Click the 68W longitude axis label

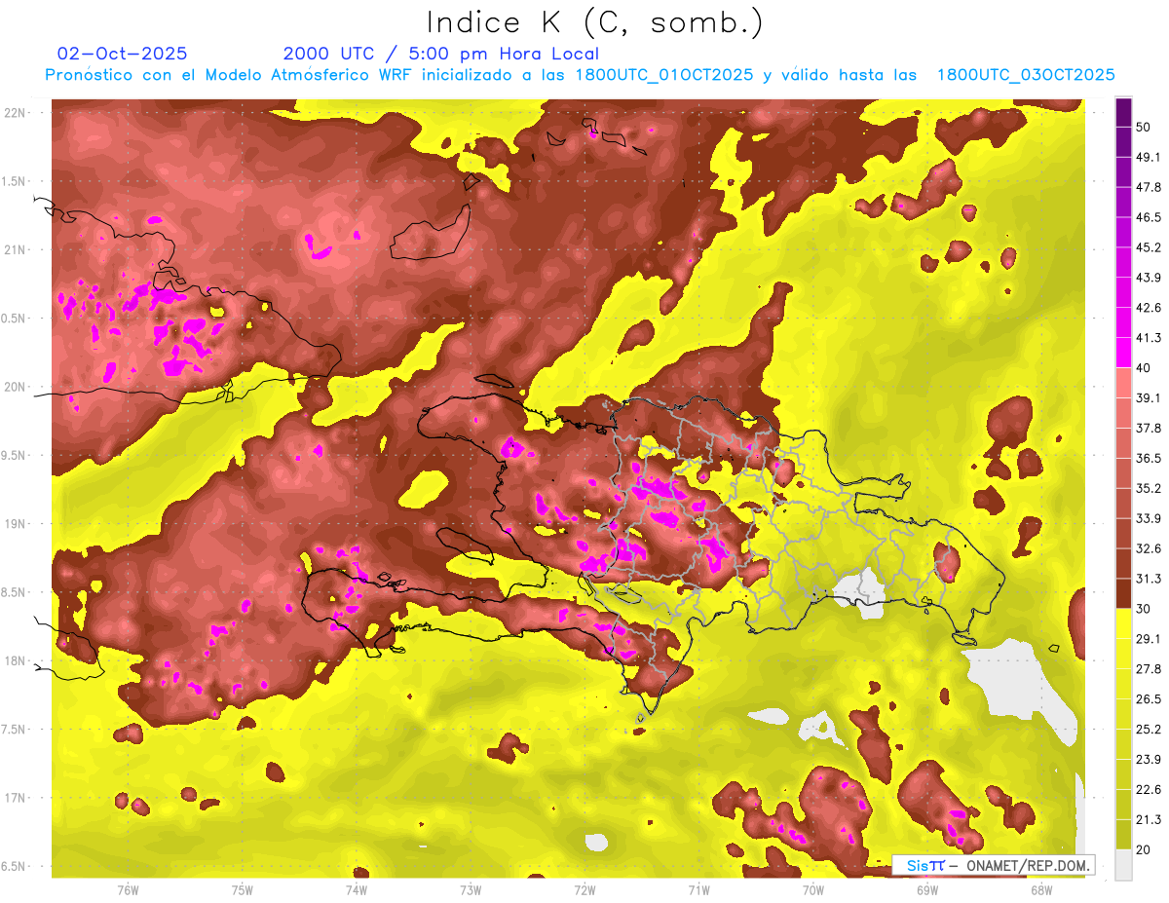click(x=1040, y=889)
